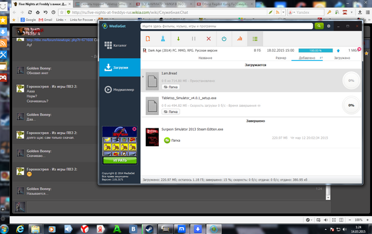Screen dimensions: 372x234
Task: Click the Dark Age (2014) PC promo title
Action: (183, 51)
